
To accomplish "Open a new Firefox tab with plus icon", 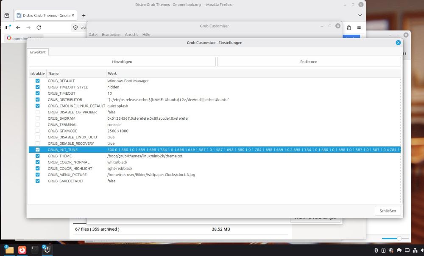I will click(x=84, y=15).
